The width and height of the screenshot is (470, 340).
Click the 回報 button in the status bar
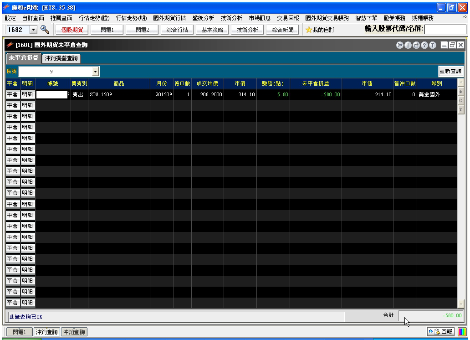[441, 332]
